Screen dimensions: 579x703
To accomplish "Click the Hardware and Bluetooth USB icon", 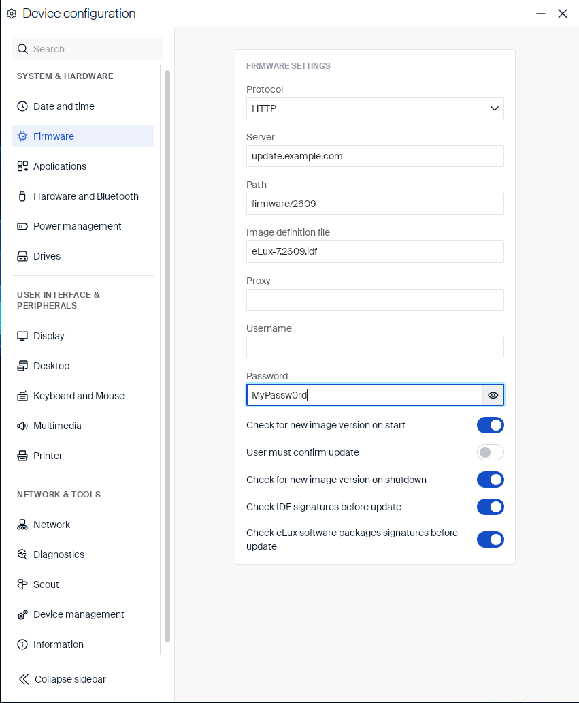I will tap(22, 196).
